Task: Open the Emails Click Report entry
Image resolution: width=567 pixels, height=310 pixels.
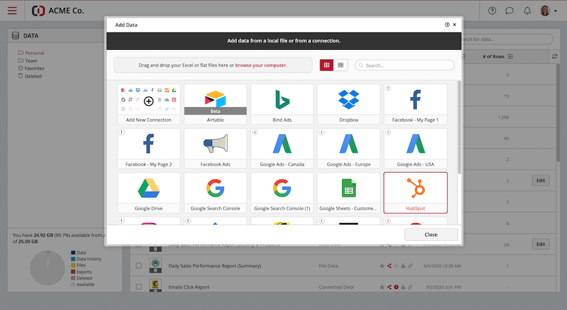Action: click(189, 287)
